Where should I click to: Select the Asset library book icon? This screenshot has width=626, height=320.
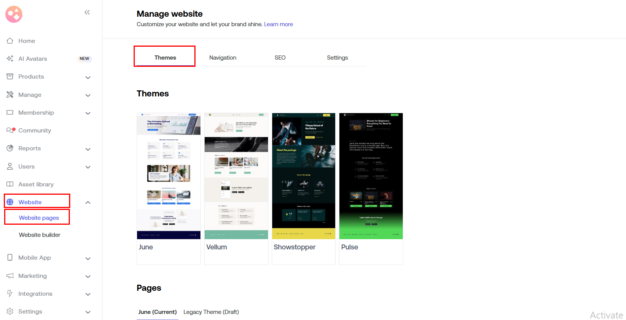coord(10,184)
